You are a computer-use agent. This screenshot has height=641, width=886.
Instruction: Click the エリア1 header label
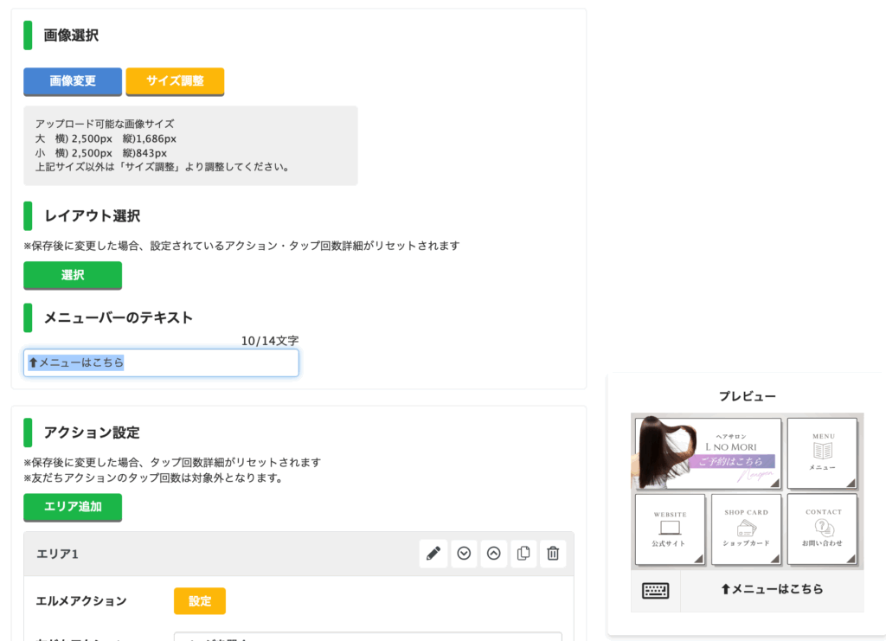[57, 554]
